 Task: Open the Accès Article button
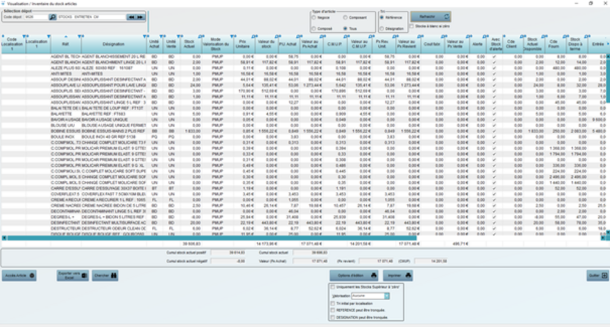click(19, 276)
